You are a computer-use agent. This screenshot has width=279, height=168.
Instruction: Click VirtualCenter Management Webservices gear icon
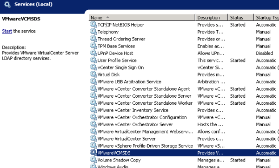[x=93, y=131]
